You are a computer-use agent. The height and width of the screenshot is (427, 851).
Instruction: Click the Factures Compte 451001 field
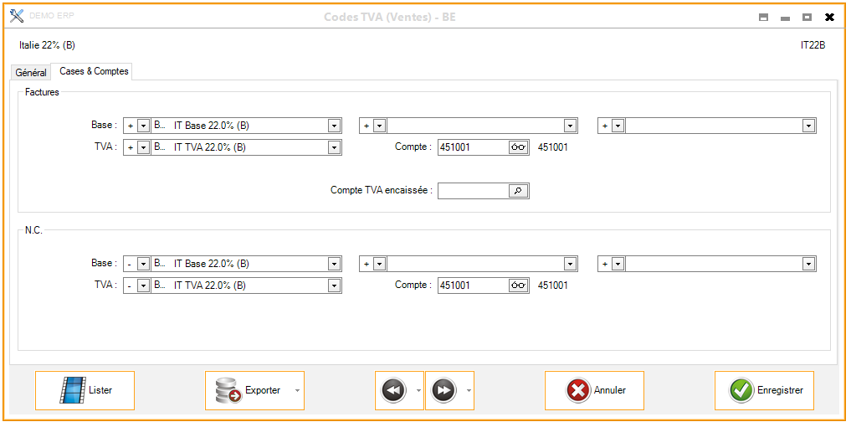point(473,147)
